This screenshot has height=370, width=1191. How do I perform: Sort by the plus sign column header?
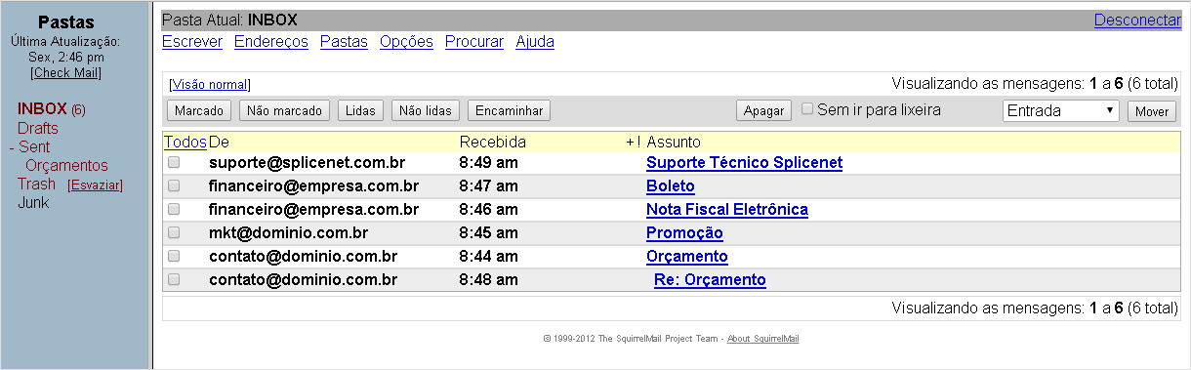point(630,143)
